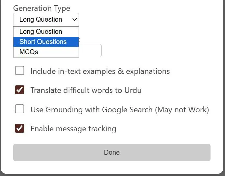Click the dropdown chevron arrow beside Long Question
This screenshot has height=176, width=225.
click(74, 20)
